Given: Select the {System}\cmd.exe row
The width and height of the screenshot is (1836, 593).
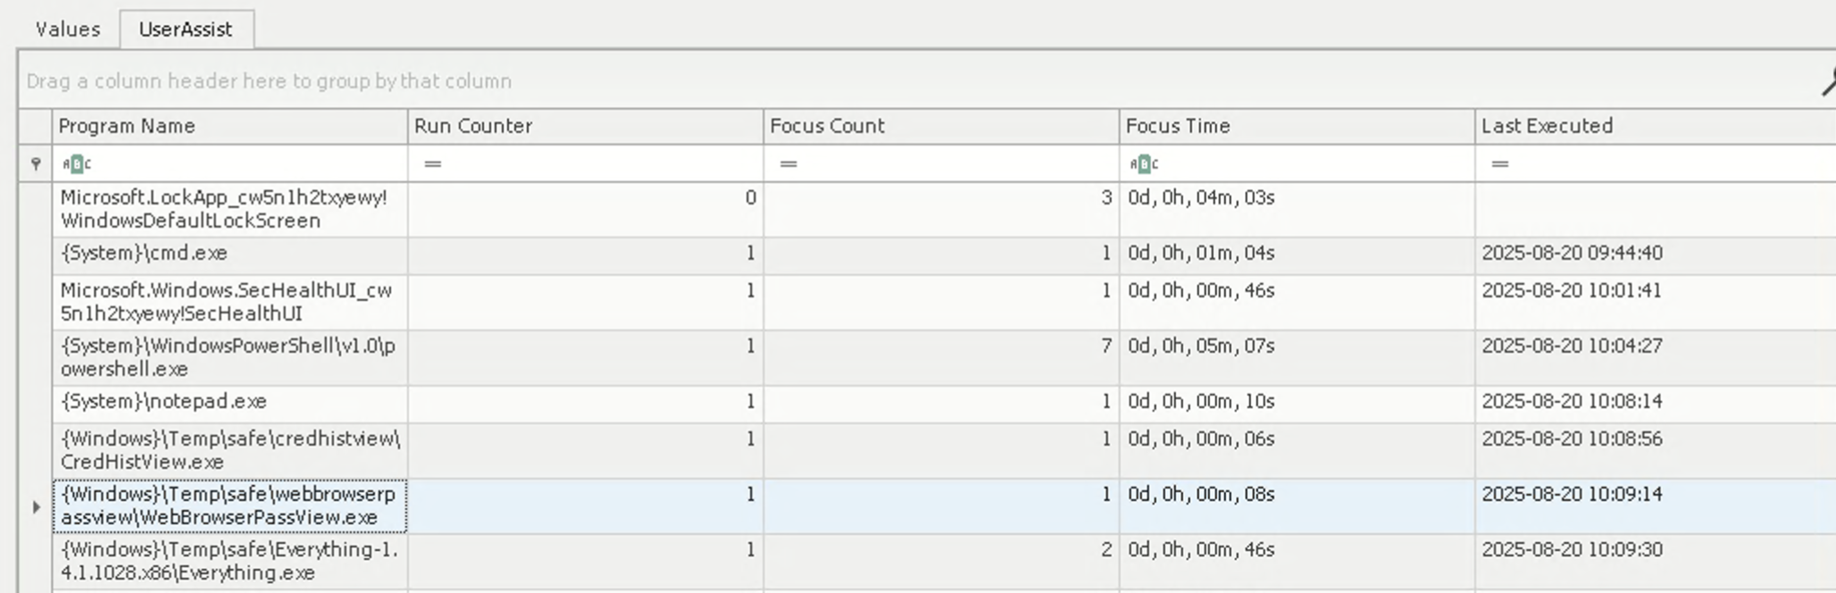Looking at the screenshot, I should [x=229, y=254].
